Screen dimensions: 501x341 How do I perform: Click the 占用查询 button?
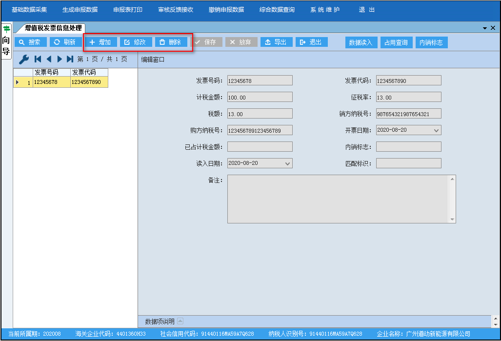click(x=396, y=43)
